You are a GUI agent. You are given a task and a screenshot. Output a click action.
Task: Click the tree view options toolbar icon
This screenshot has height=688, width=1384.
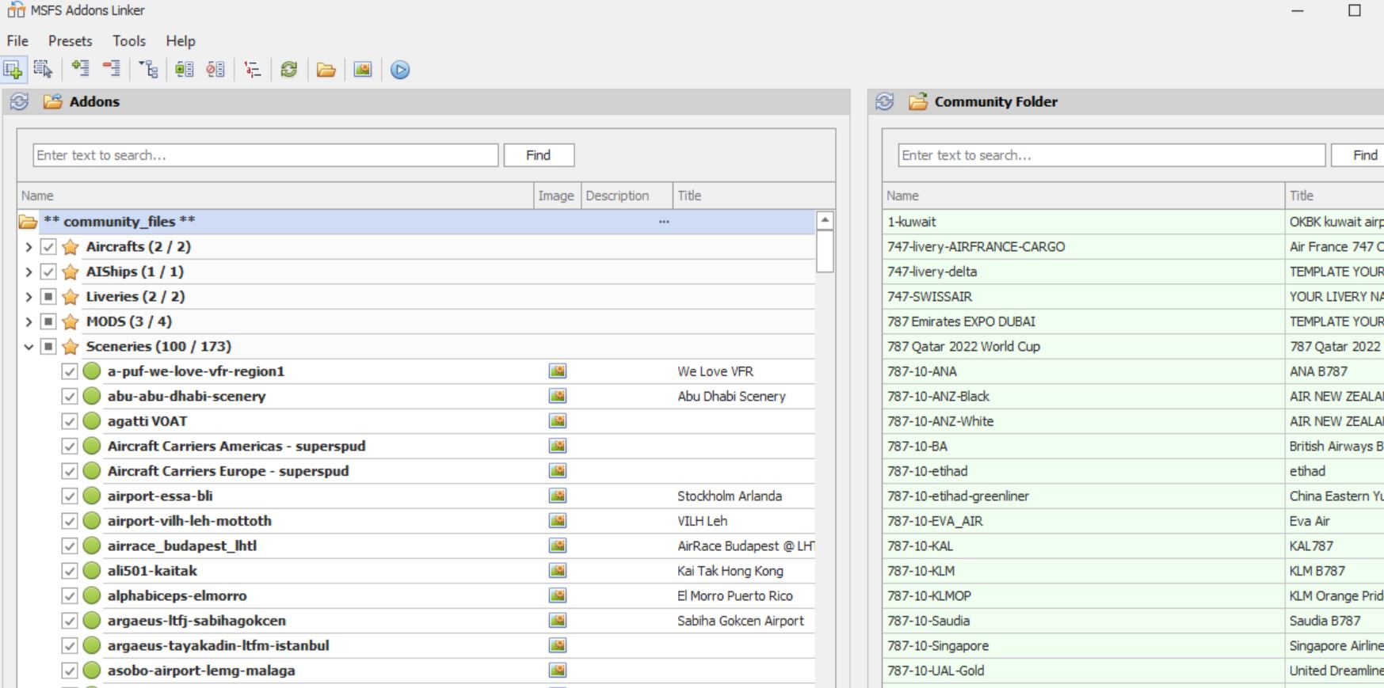149,70
